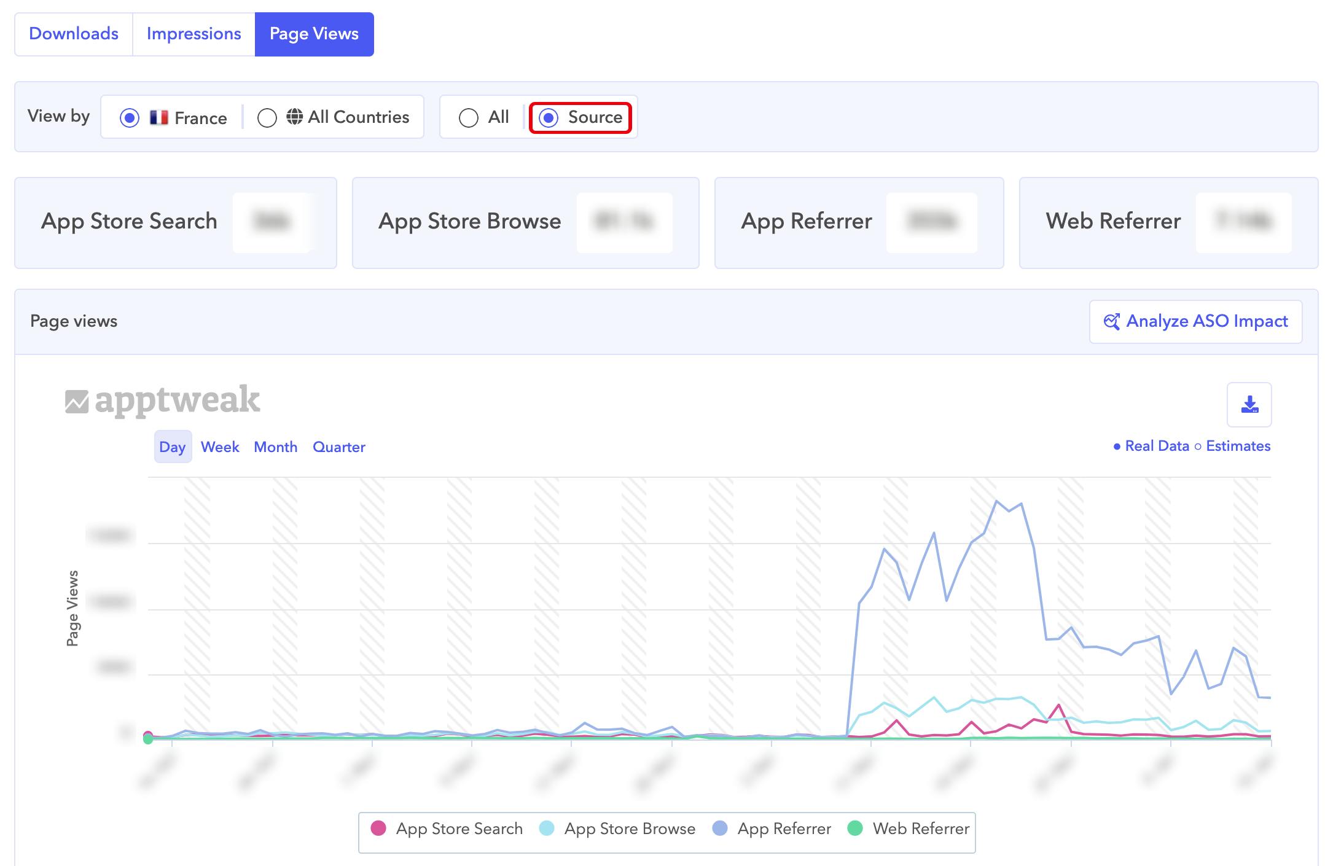Click the France flag icon
Screen dimensions: 1325x866
click(x=159, y=117)
